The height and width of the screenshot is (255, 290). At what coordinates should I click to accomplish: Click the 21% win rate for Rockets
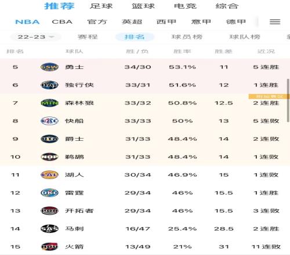[182, 247]
